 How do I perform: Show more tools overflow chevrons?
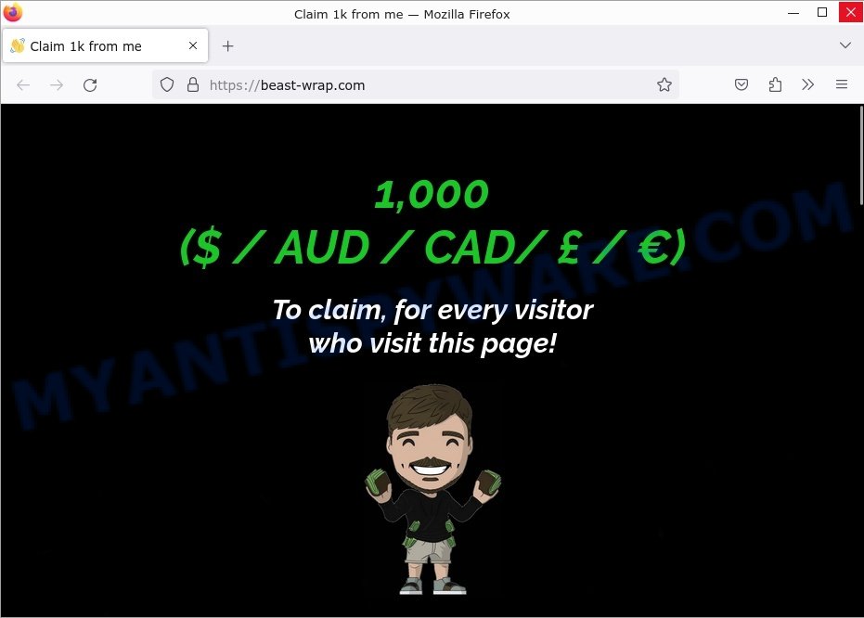807,84
